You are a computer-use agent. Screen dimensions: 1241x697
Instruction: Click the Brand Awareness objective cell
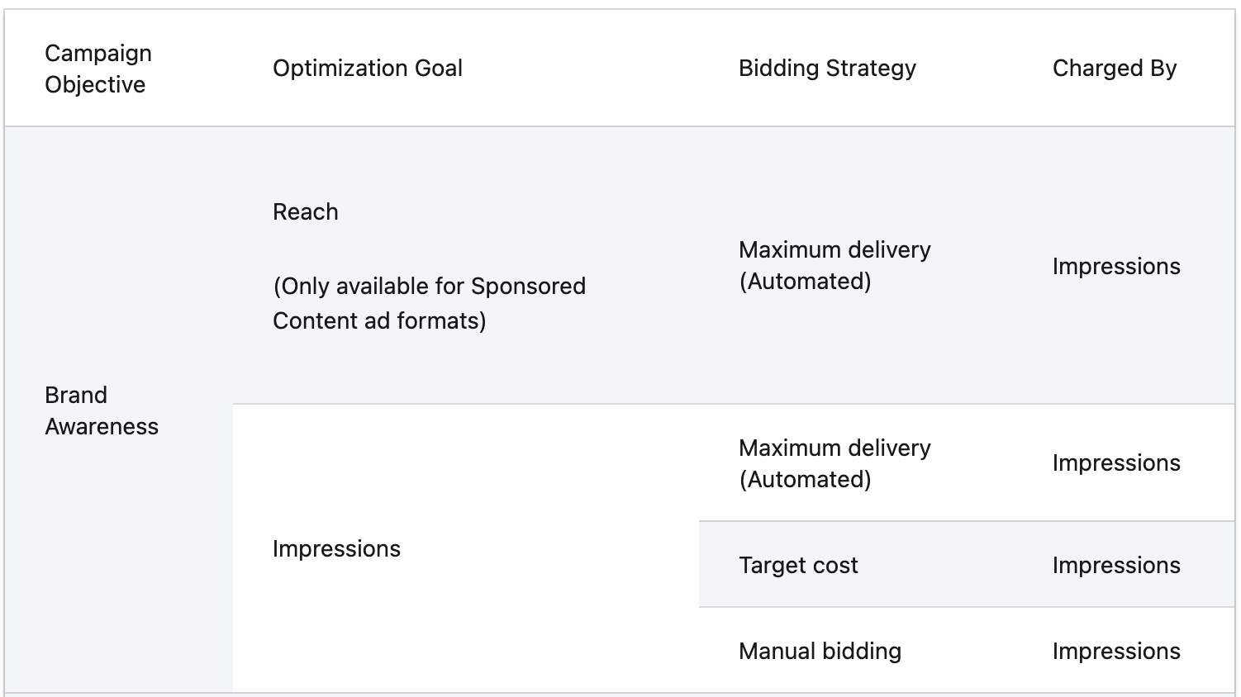101,410
